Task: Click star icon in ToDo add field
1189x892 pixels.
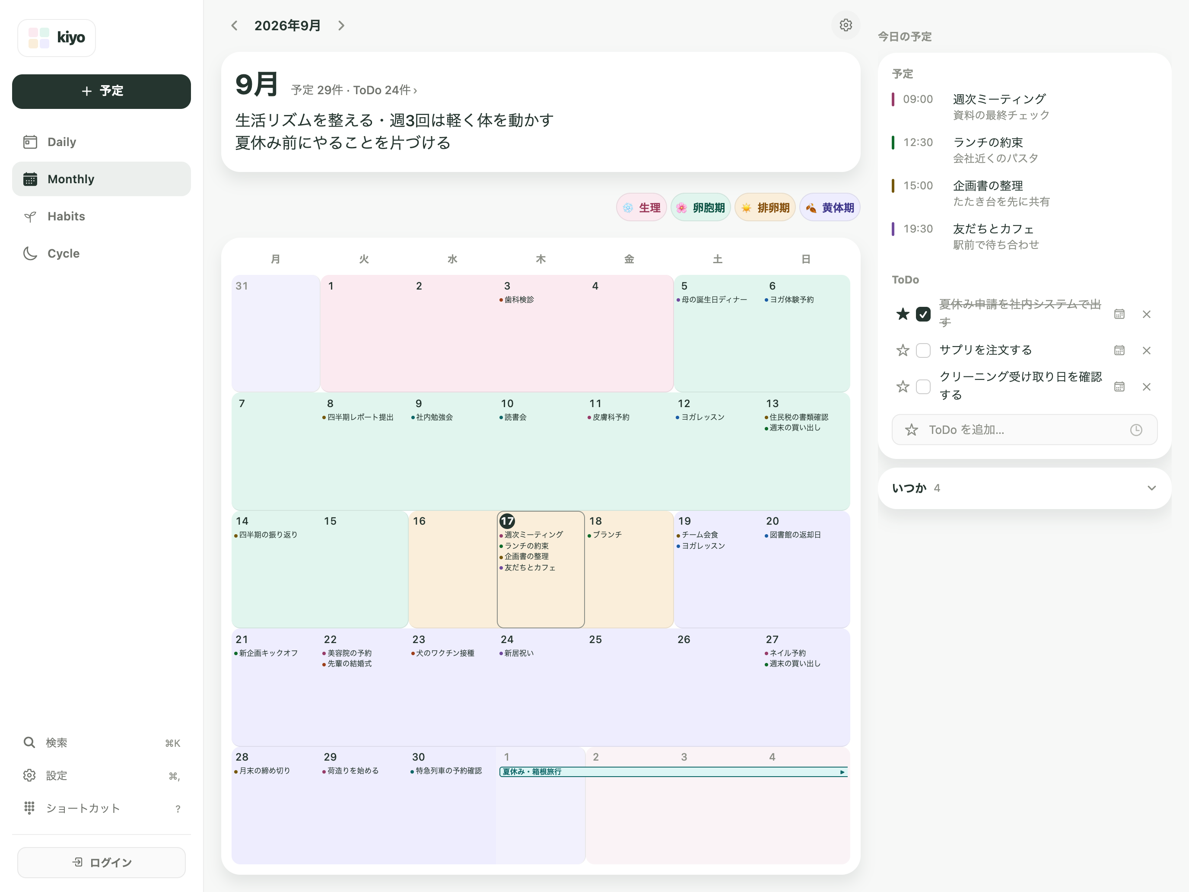Action: tap(911, 430)
